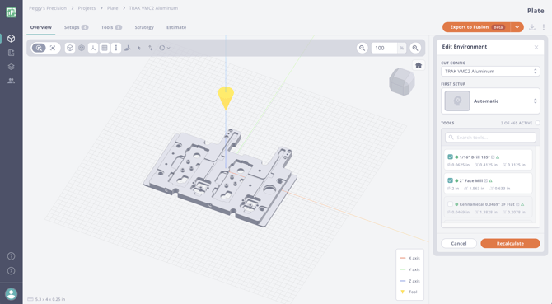Open the user profile avatar
This screenshot has width=552, height=304.
pyautogui.click(x=12, y=294)
